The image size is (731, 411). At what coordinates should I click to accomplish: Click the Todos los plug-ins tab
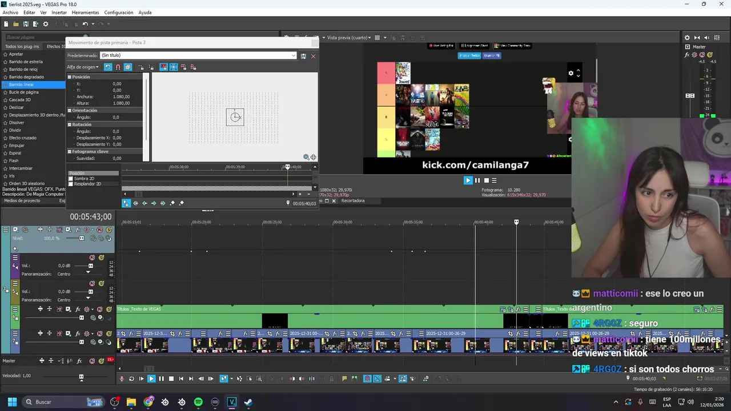(x=22, y=46)
